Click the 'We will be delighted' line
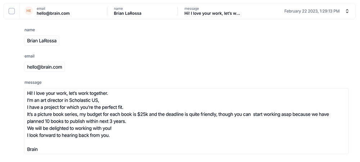 pos(69,128)
